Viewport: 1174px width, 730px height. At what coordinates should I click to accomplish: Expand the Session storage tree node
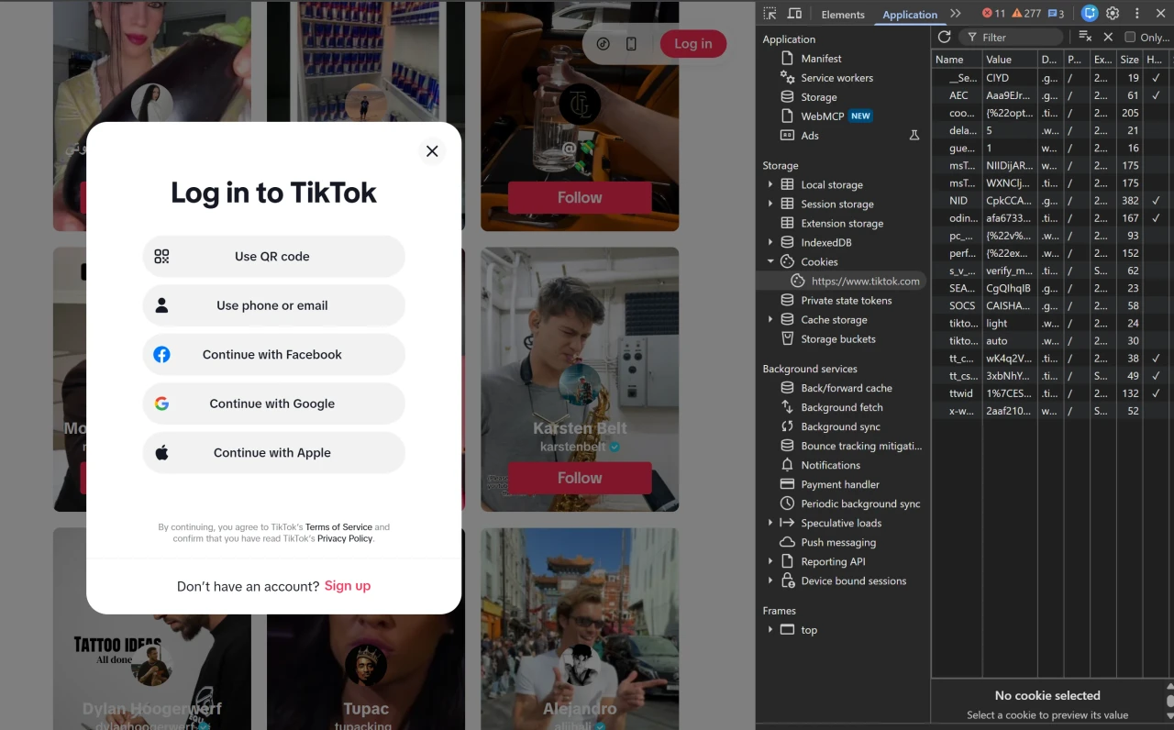770,204
